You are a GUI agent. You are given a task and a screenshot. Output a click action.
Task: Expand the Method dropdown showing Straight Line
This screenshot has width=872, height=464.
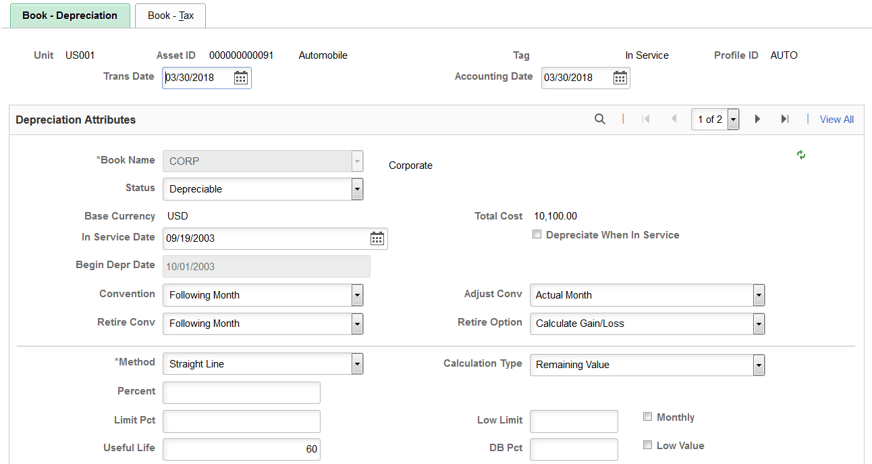click(x=263, y=364)
